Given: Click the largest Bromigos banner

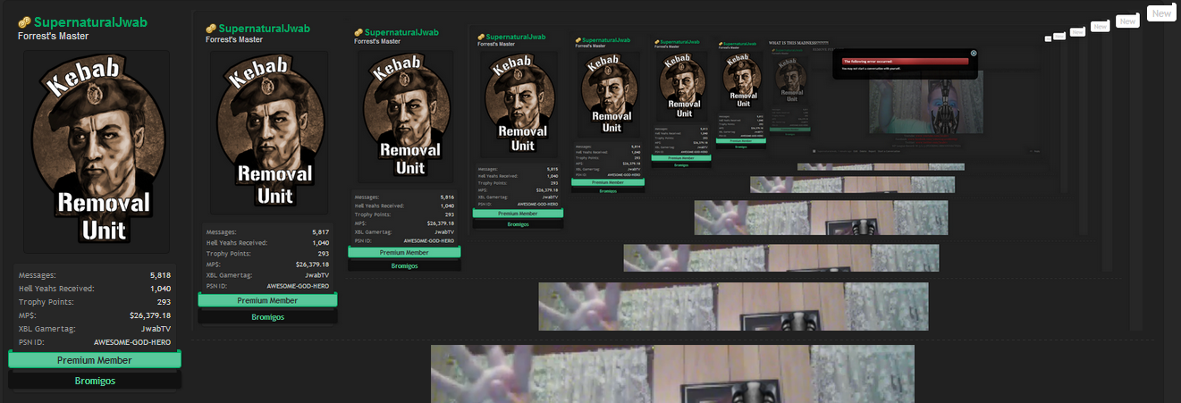Looking at the screenshot, I should [x=95, y=381].
